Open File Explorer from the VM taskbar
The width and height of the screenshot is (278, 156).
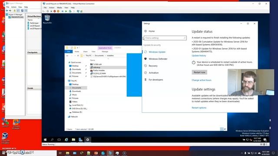[x=73, y=140]
